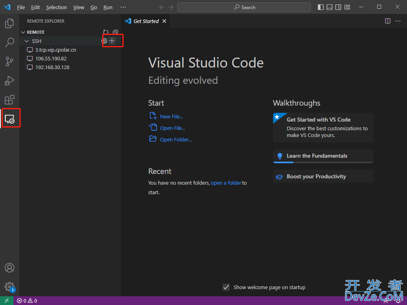Go forward with the right arrow
This screenshot has height=305, width=407.
[171, 7]
